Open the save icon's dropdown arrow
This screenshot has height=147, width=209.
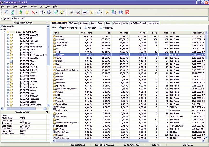coord(44,12)
